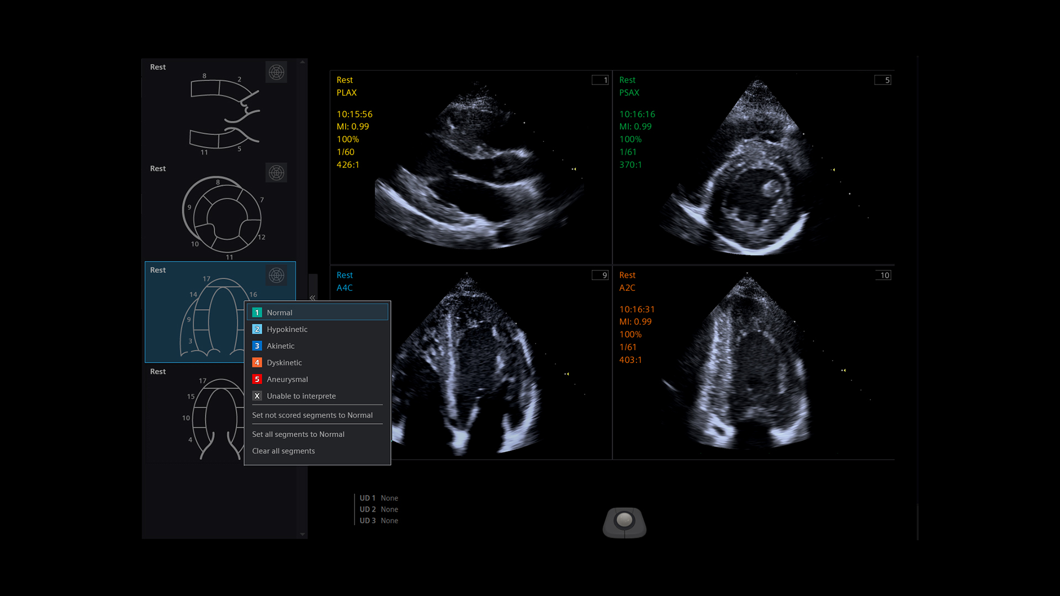Select the Normal scoring option
The width and height of the screenshot is (1060, 596).
click(x=279, y=312)
